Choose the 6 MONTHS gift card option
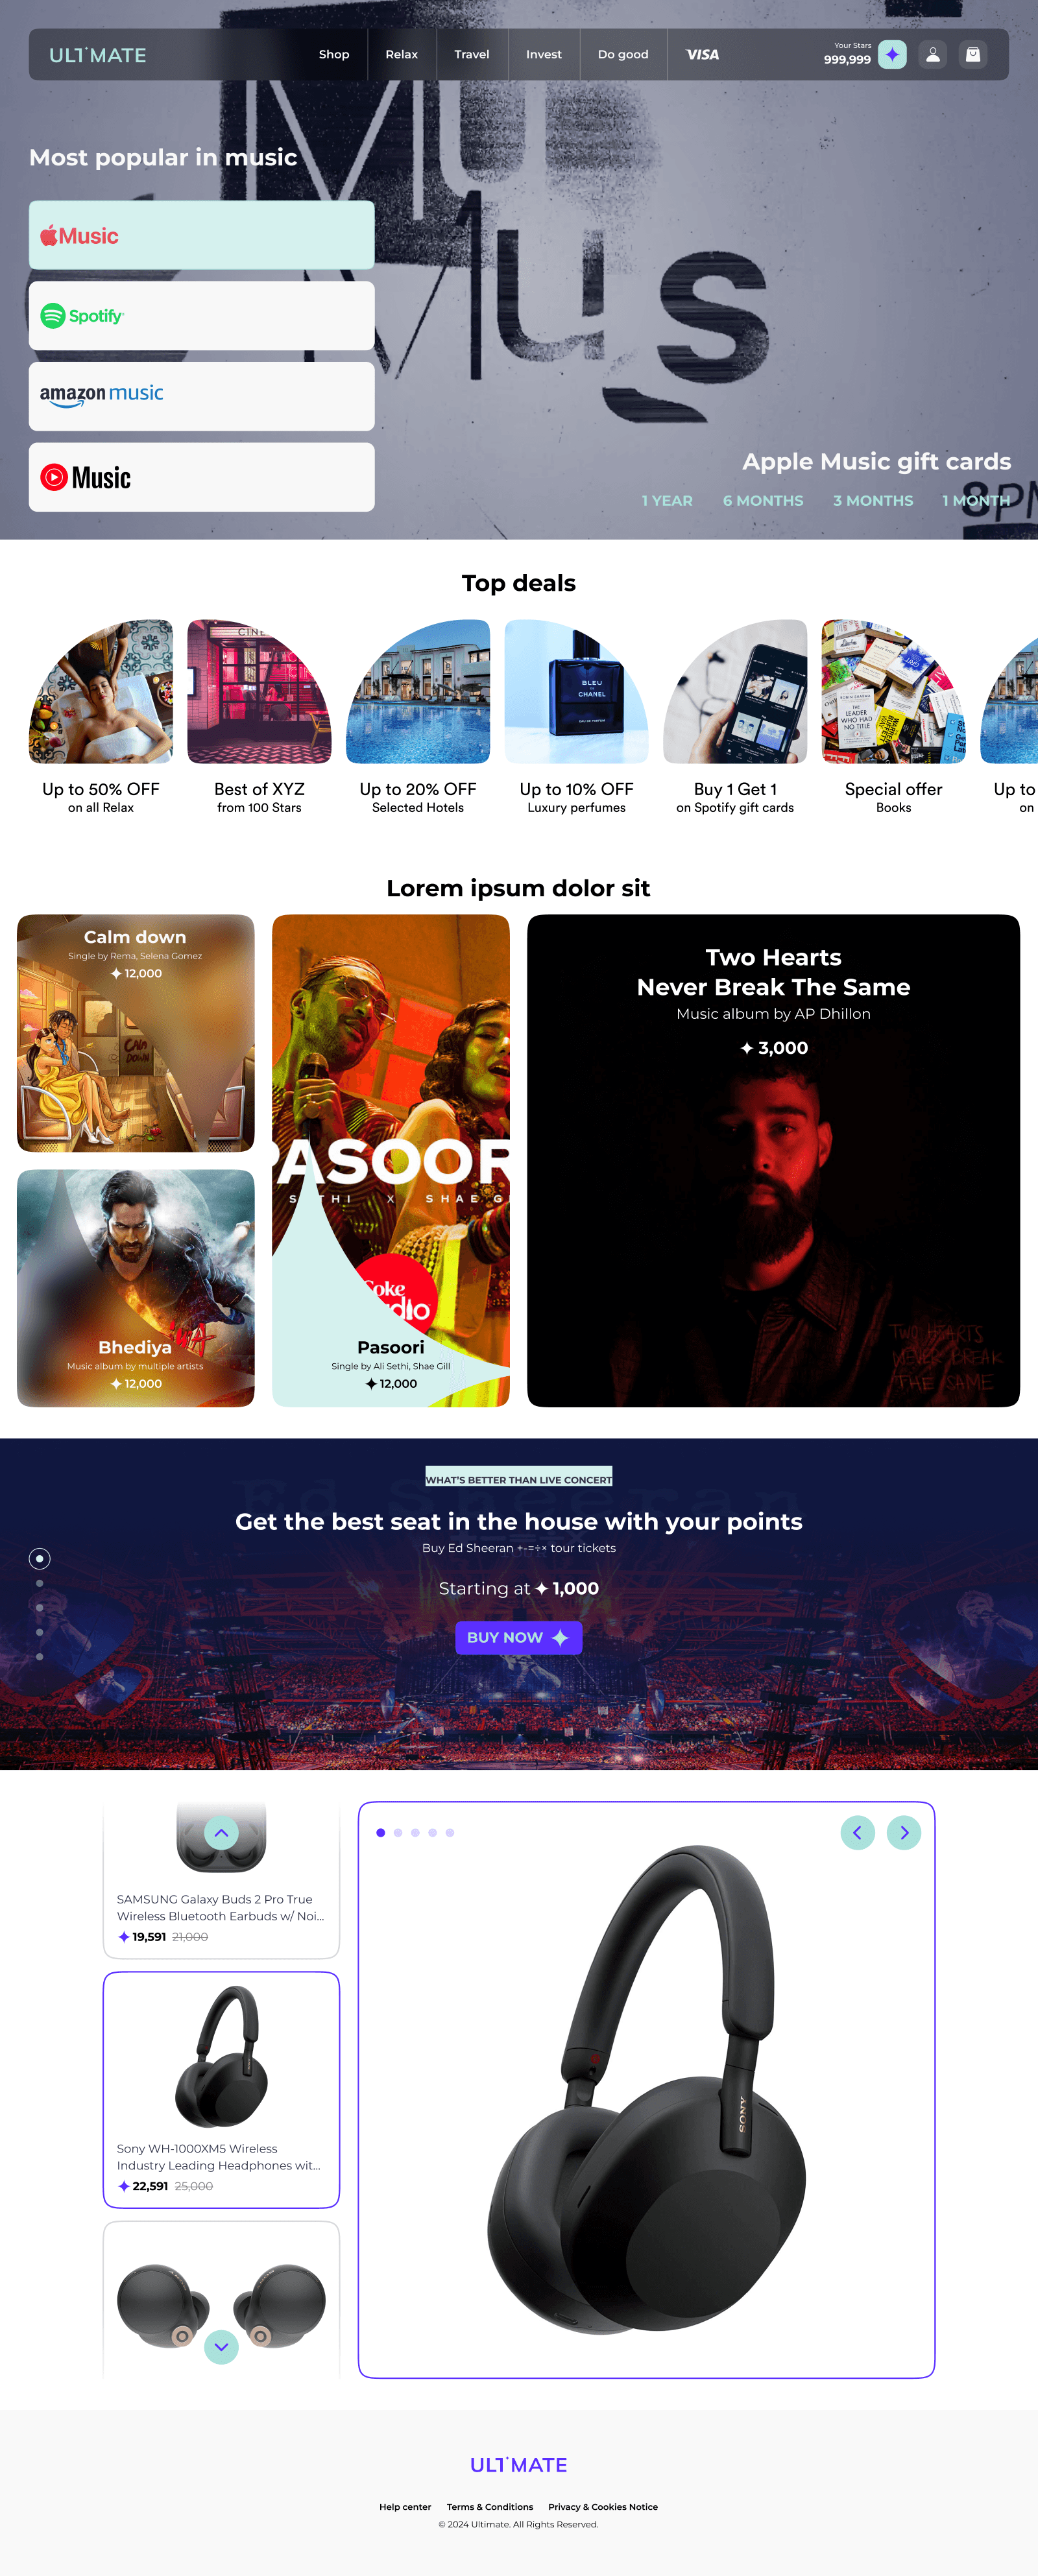 763,501
